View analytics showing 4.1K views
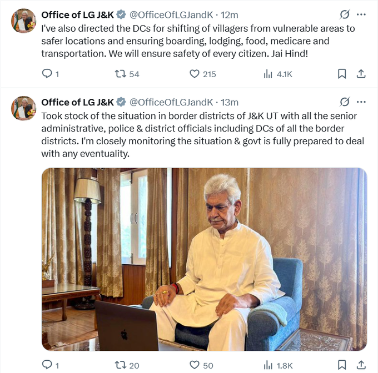This screenshot has width=378, height=373. pos(268,74)
